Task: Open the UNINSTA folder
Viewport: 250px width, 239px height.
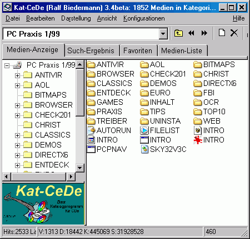Action: [x=160, y=121]
